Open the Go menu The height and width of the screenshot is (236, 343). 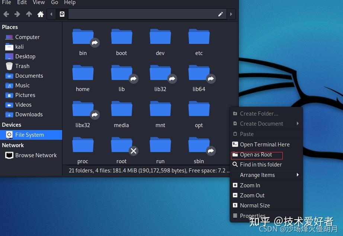pos(54,2)
